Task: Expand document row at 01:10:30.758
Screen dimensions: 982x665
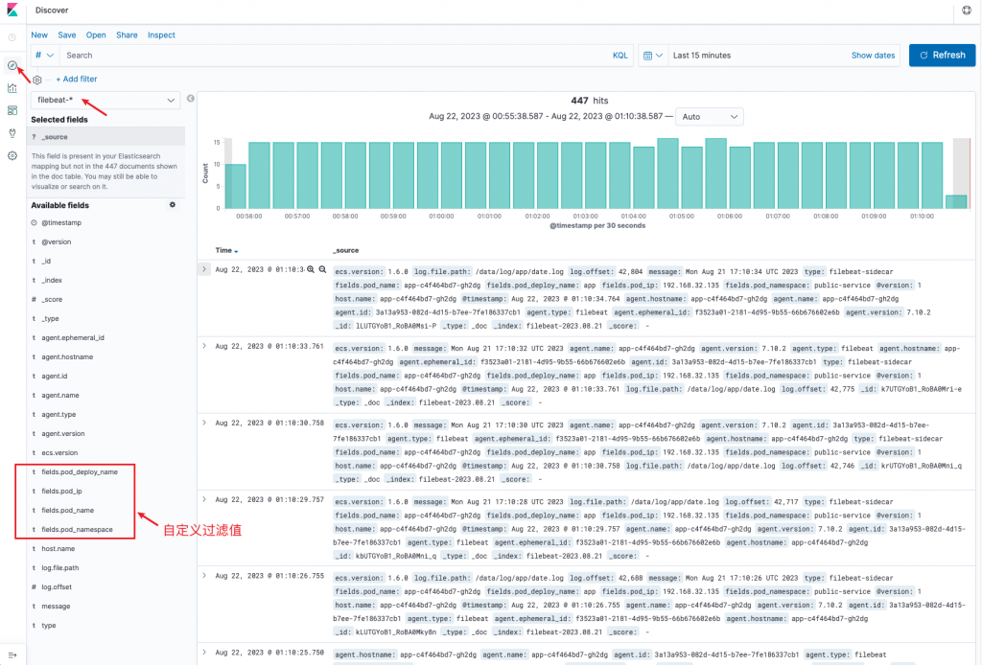Action: pyautogui.click(x=204, y=423)
